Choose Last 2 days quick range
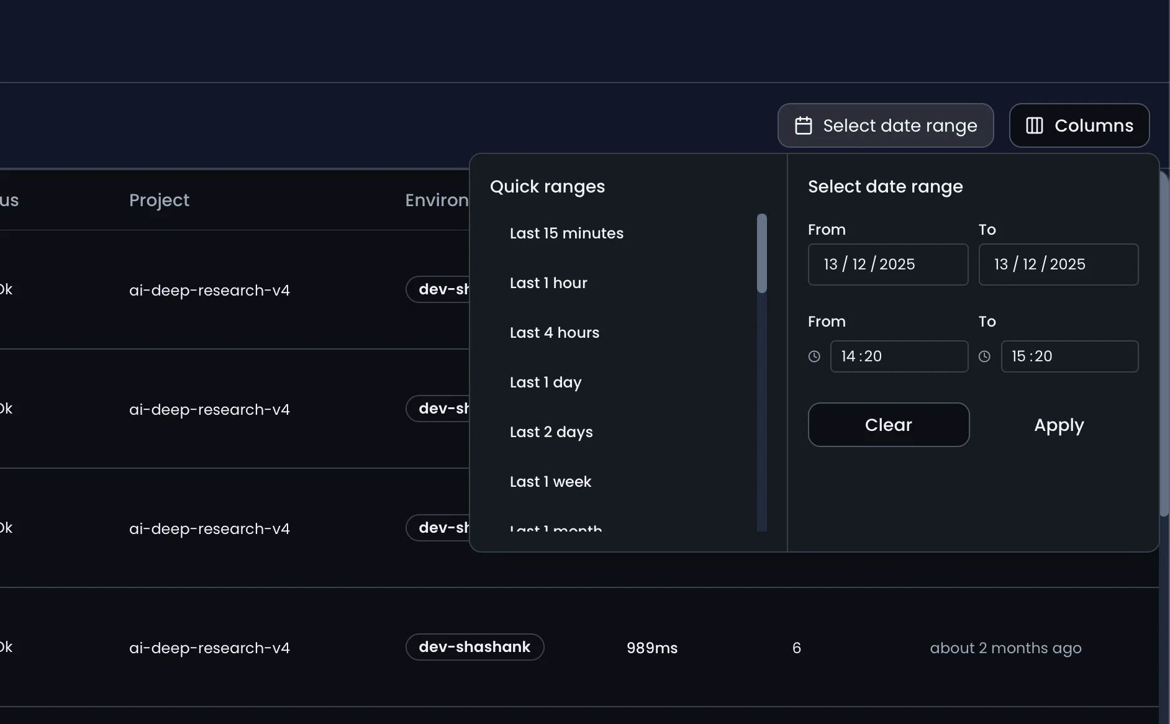Screen dimensions: 1170x724 pos(551,432)
